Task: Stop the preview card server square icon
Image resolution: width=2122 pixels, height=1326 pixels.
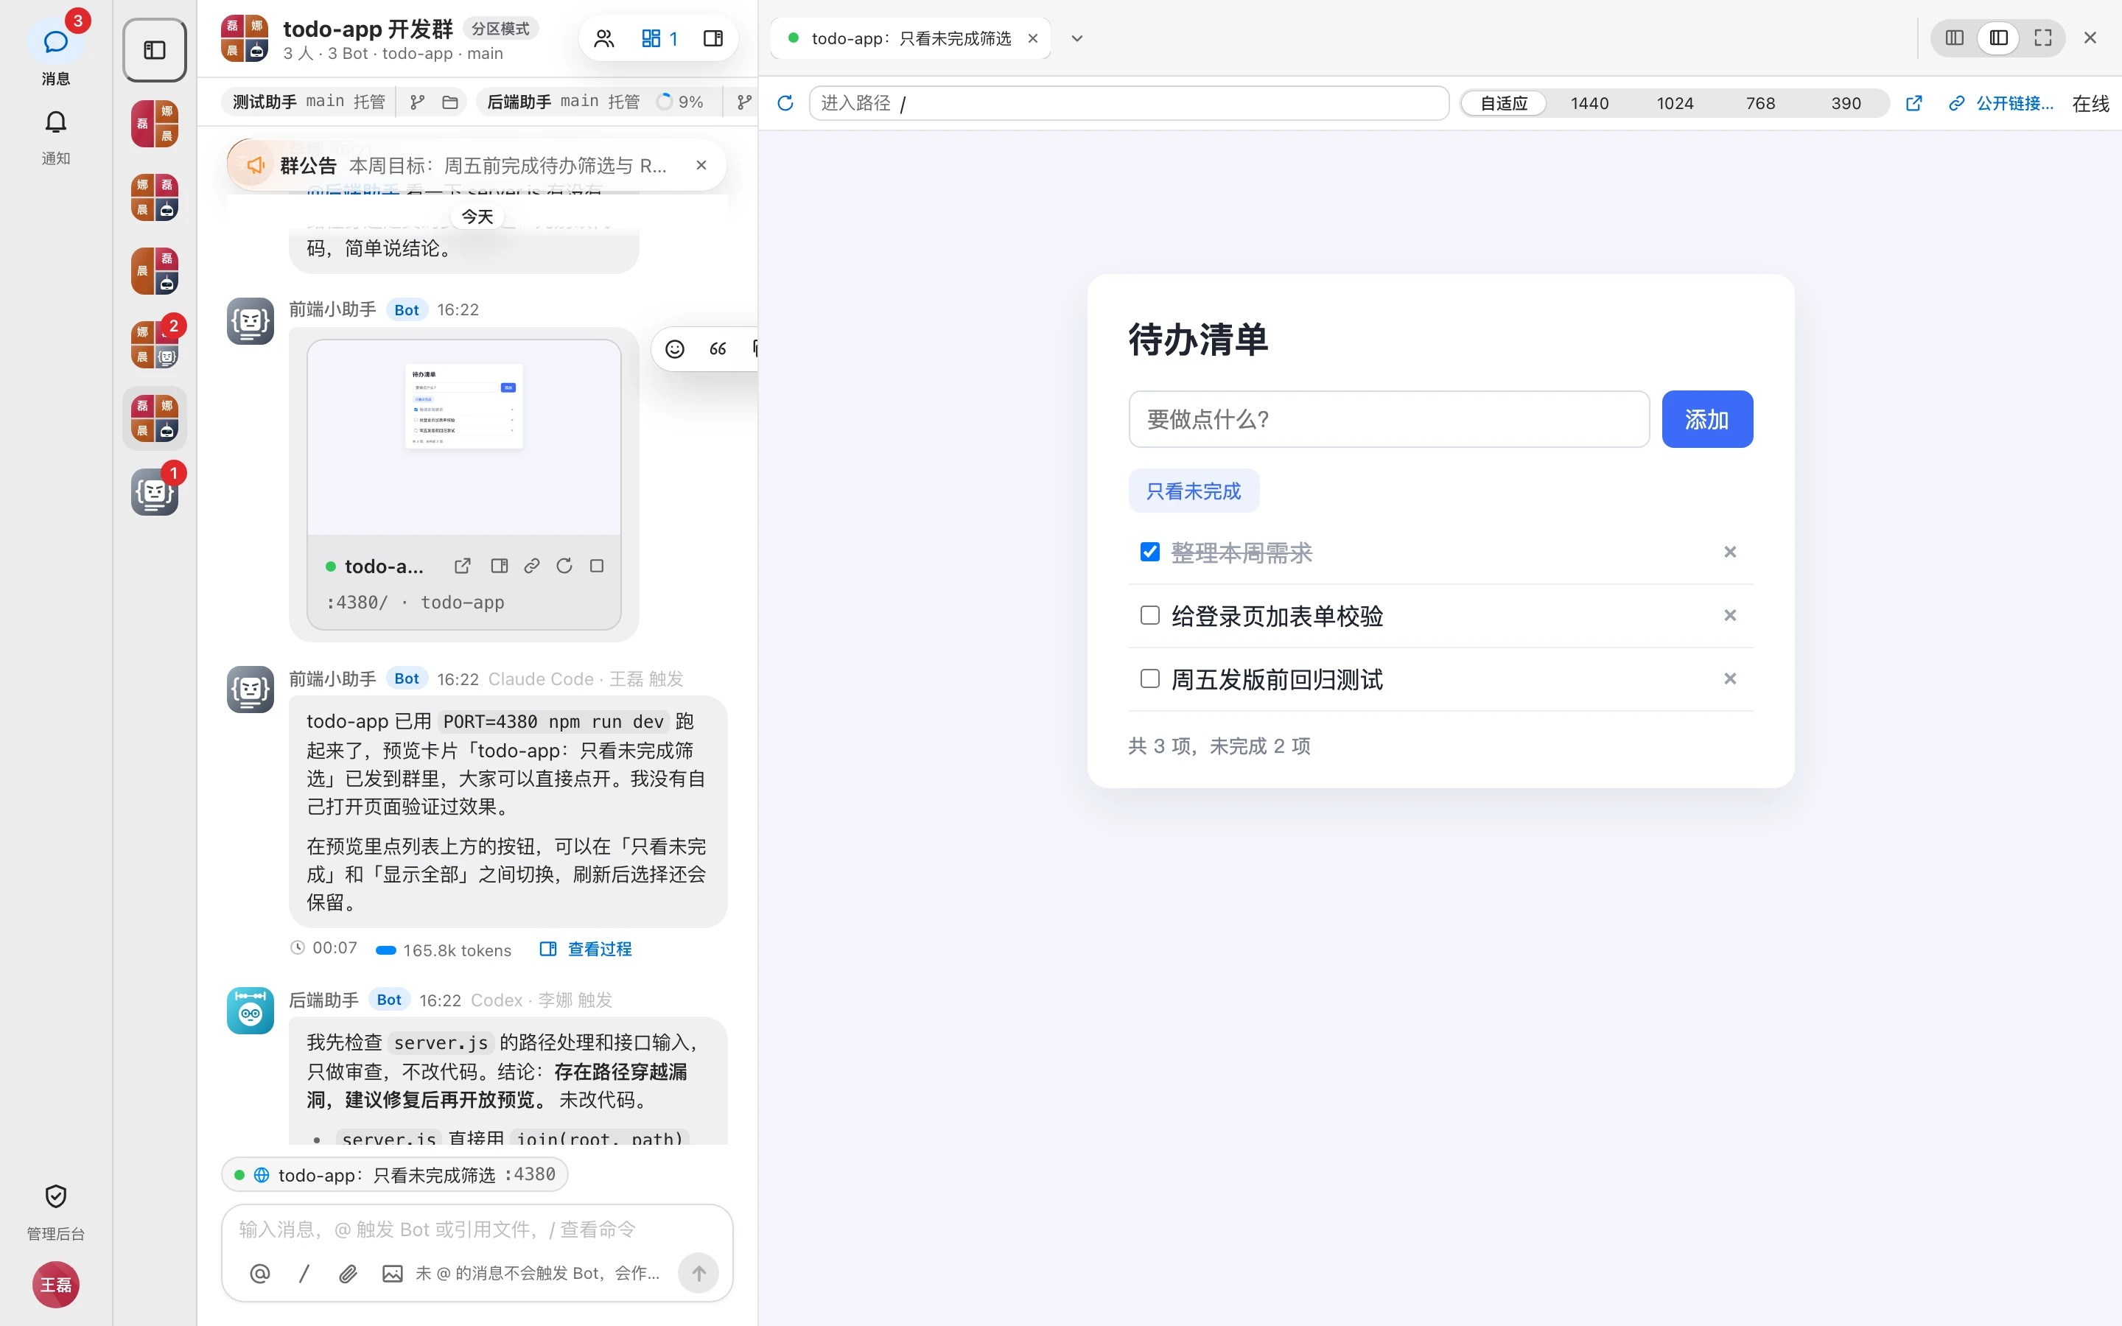Action: [x=597, y=566]
